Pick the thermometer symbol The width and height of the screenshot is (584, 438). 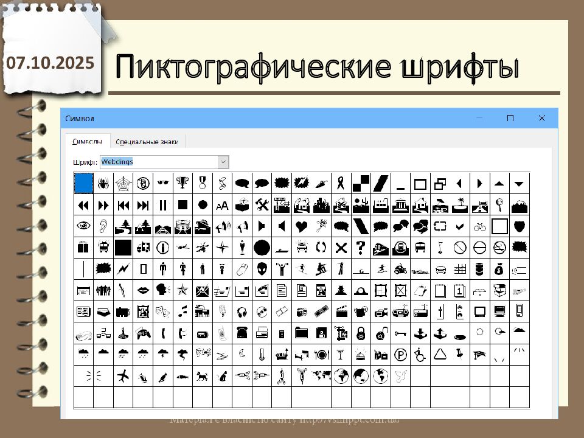point(261,354)
